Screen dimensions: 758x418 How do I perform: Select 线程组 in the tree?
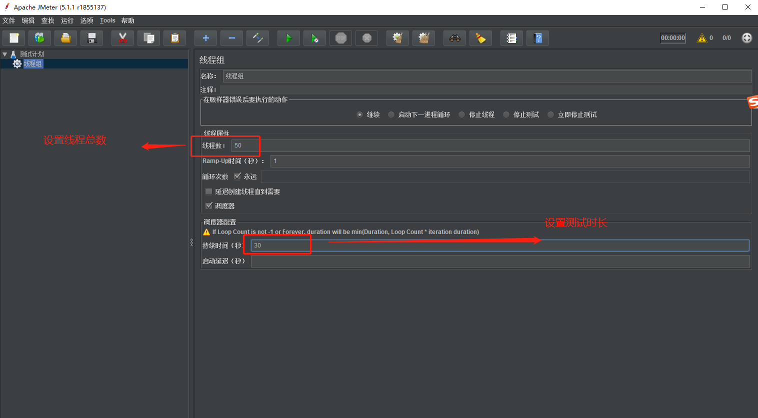[33, 63]
